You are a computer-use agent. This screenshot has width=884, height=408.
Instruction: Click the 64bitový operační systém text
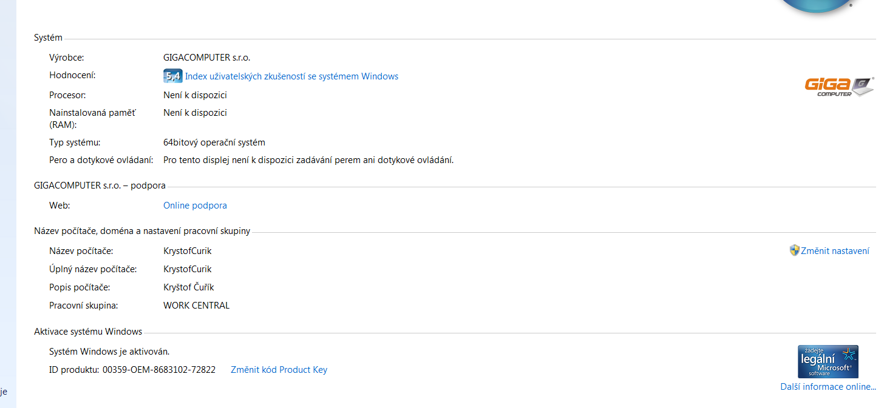[x=214, y=142]
